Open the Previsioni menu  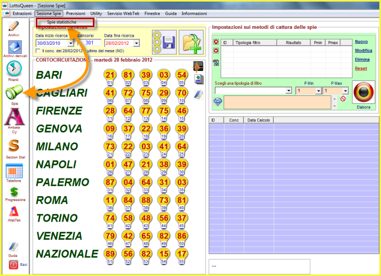coord(76,13)
